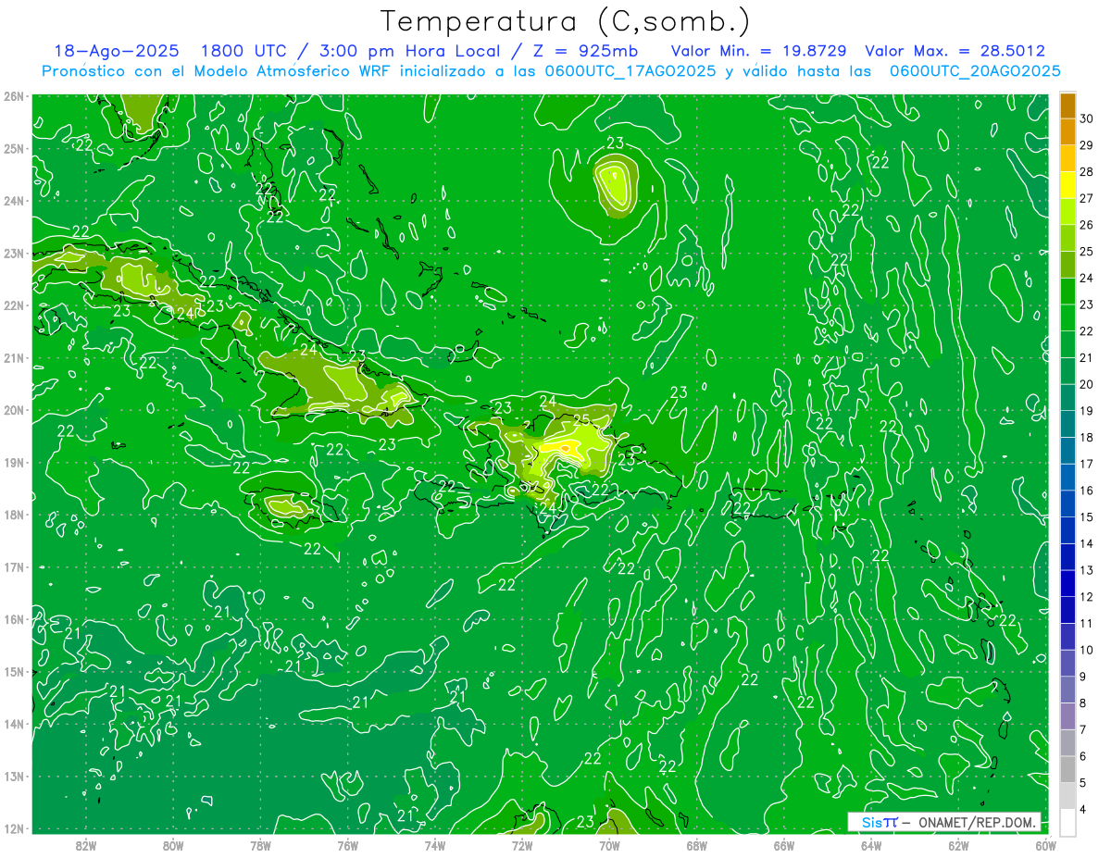Click the longitude axis label "80W"
The image size is (1111, 858).
coord(173,845)
